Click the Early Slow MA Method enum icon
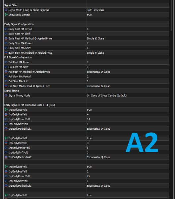 [6, 53]
